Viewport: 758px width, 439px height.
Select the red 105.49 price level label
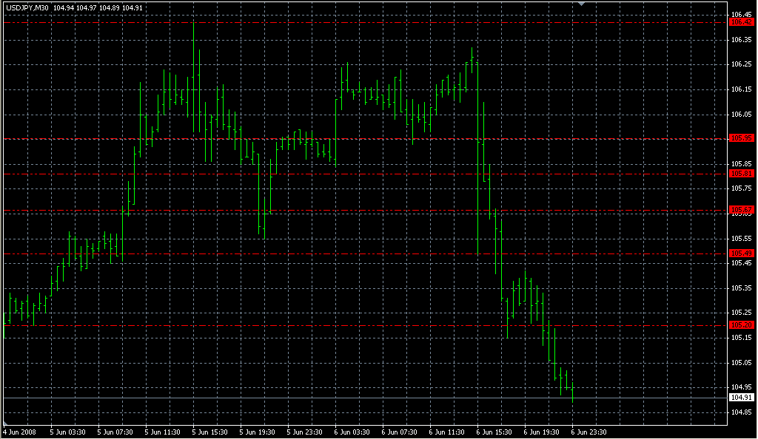point(741,253)
